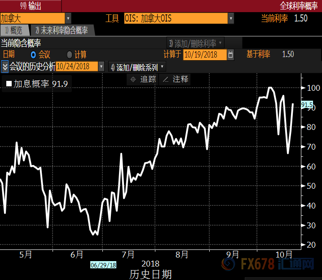Click the 注释 annotate pencil button
The width and height of the screenshot is (322, 280).
pos(175,80)
